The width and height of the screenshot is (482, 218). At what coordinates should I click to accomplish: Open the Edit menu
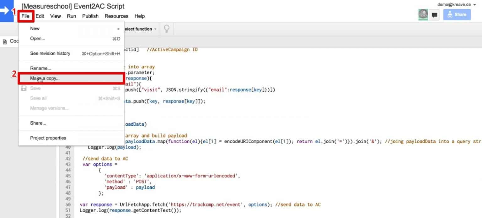pos(40,16)
